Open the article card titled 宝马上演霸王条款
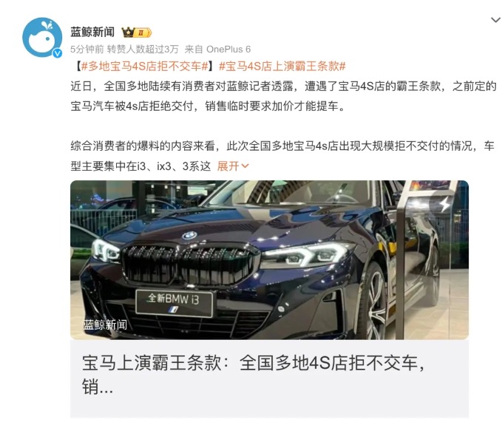 [x=269, y=378]
